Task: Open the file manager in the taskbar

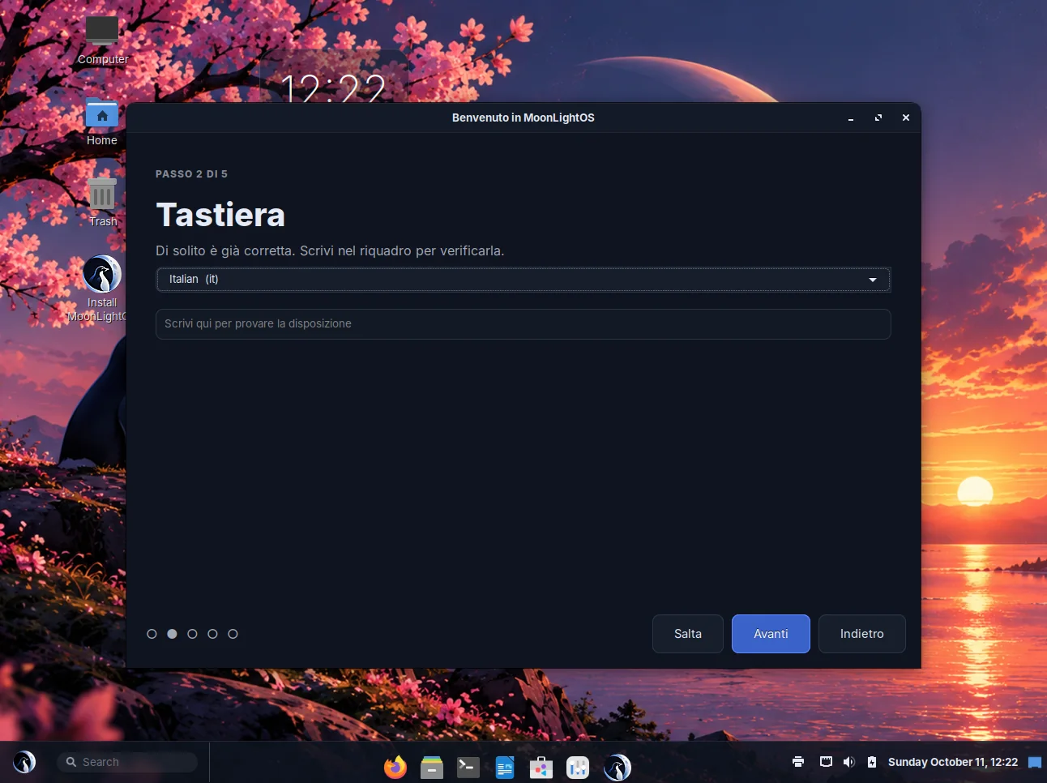Action: coord(432,767)
